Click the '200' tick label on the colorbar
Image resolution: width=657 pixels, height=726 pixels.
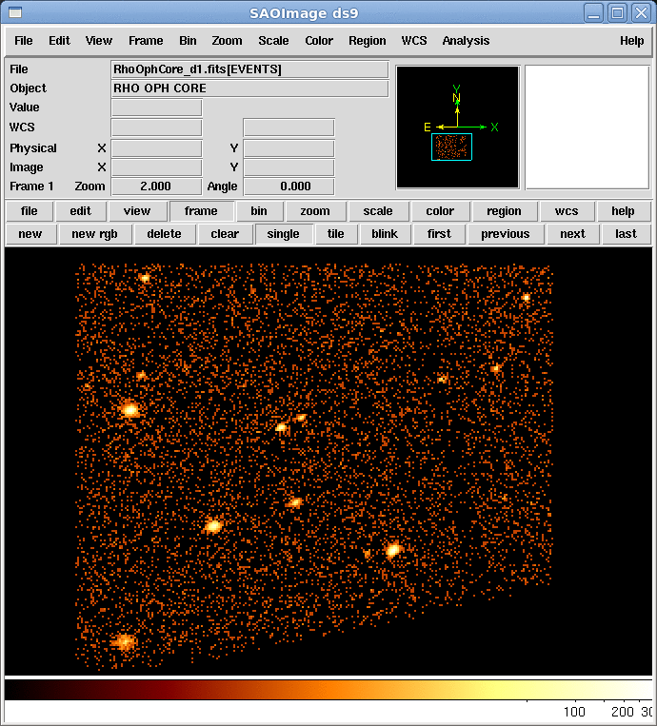coord(623,712)
